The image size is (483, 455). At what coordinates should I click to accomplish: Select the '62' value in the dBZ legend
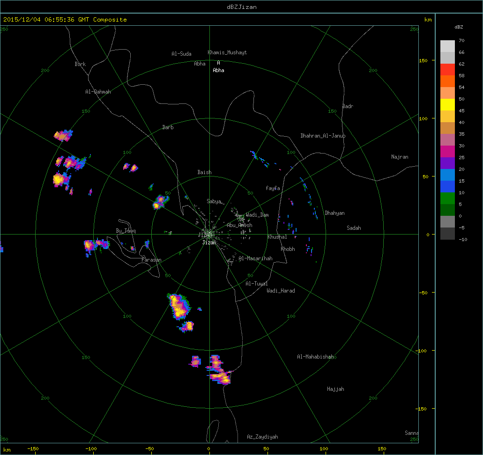[x=461, y=64]
